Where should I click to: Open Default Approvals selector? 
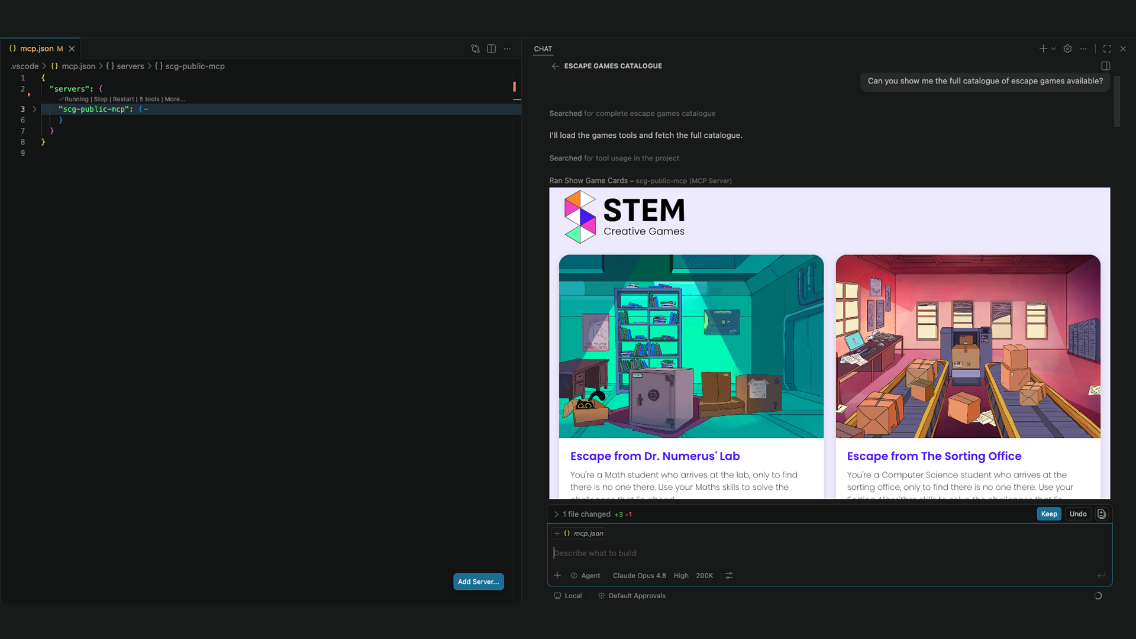(x=631, y=596)
